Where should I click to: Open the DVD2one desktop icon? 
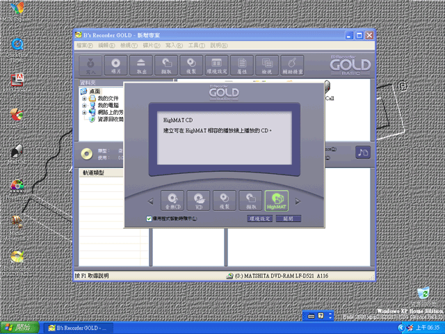[x=17, y=118]
